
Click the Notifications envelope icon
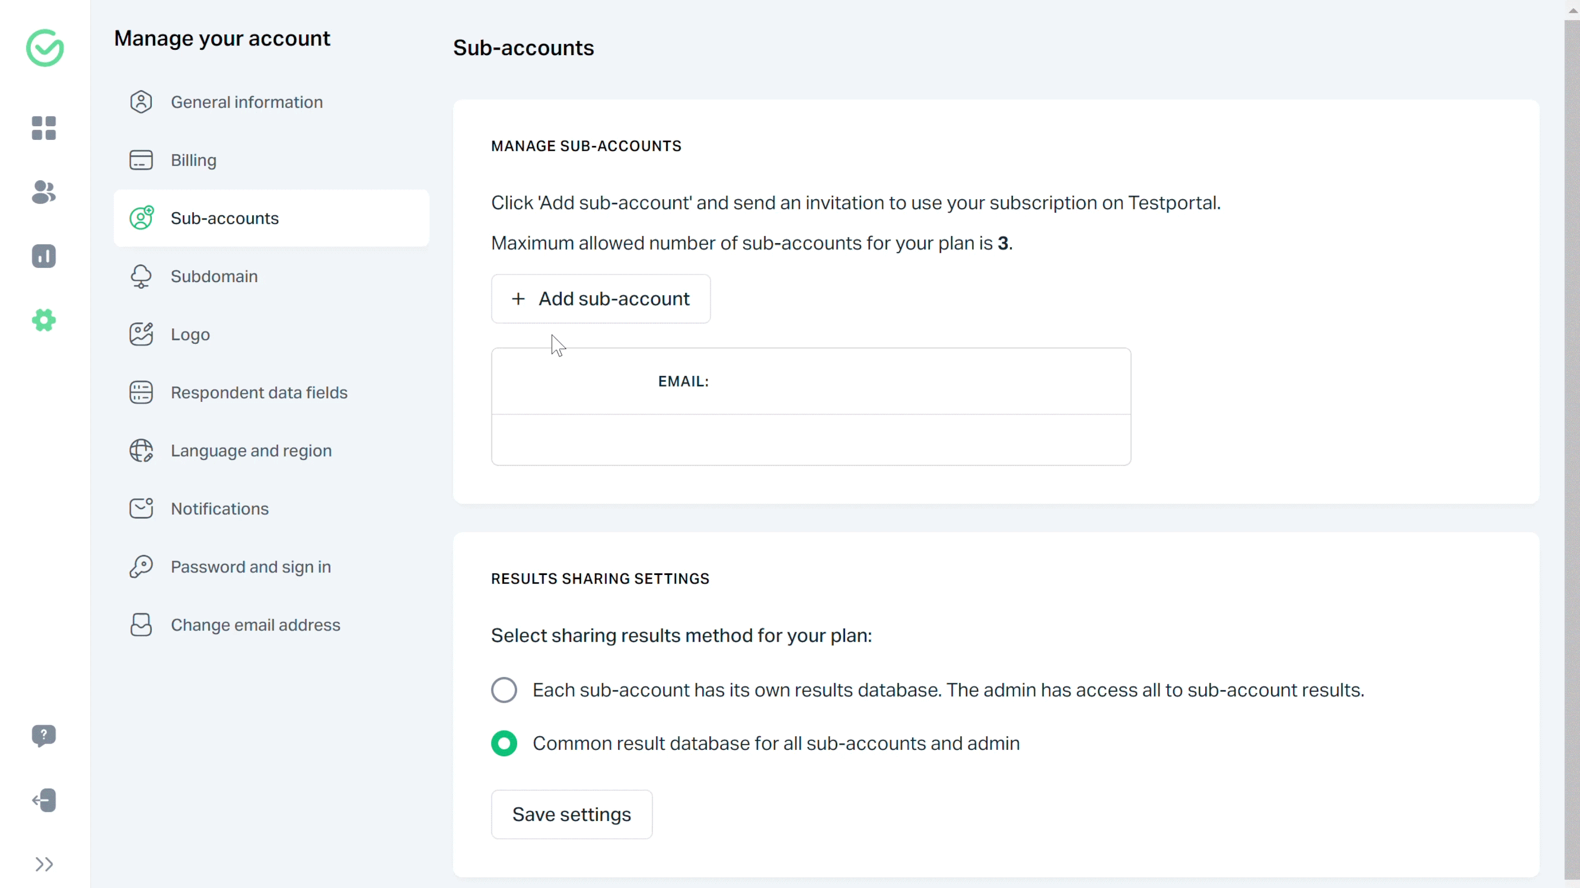point(141,508)
